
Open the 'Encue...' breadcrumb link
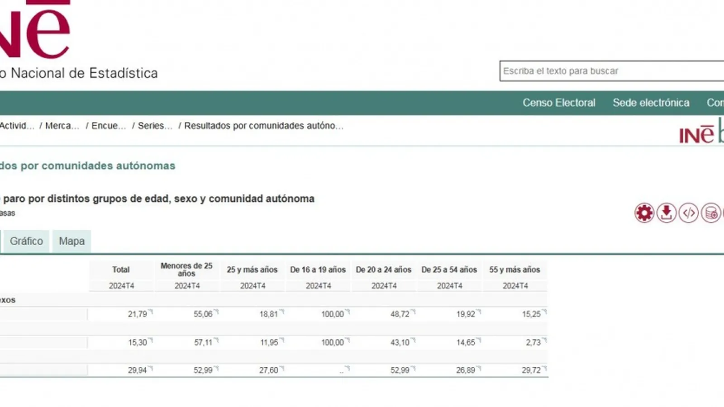click(109, 126)
